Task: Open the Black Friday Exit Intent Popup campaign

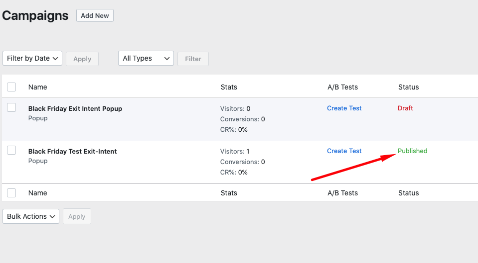Action: 75,108
